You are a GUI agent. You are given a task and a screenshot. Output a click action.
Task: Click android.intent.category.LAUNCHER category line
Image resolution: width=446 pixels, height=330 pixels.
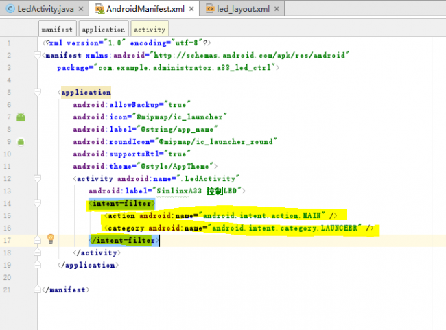click(x=239, y=228)
